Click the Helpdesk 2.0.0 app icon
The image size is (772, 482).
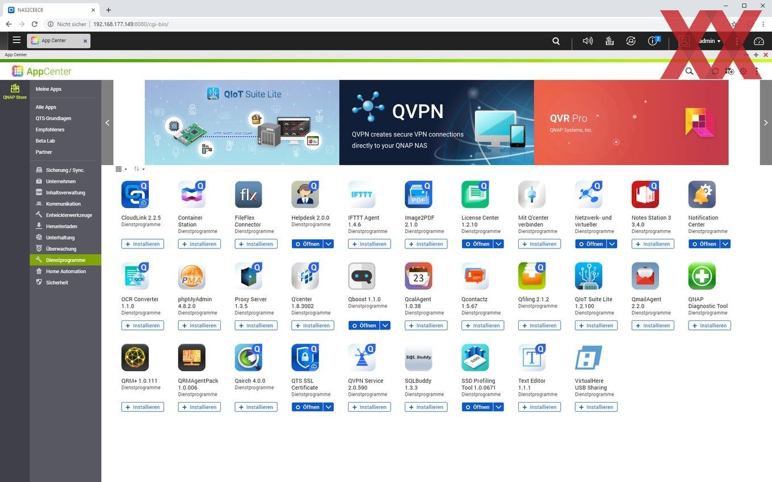tap(305, 195)
